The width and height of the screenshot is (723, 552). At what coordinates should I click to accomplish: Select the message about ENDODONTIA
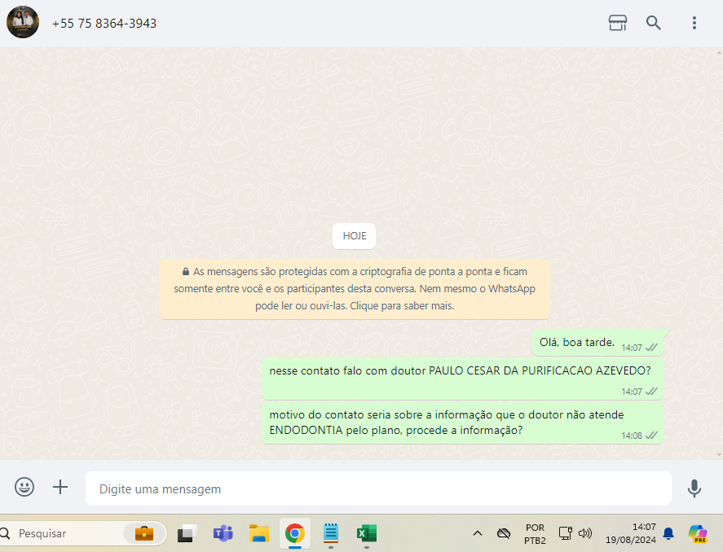coord(462,423)
